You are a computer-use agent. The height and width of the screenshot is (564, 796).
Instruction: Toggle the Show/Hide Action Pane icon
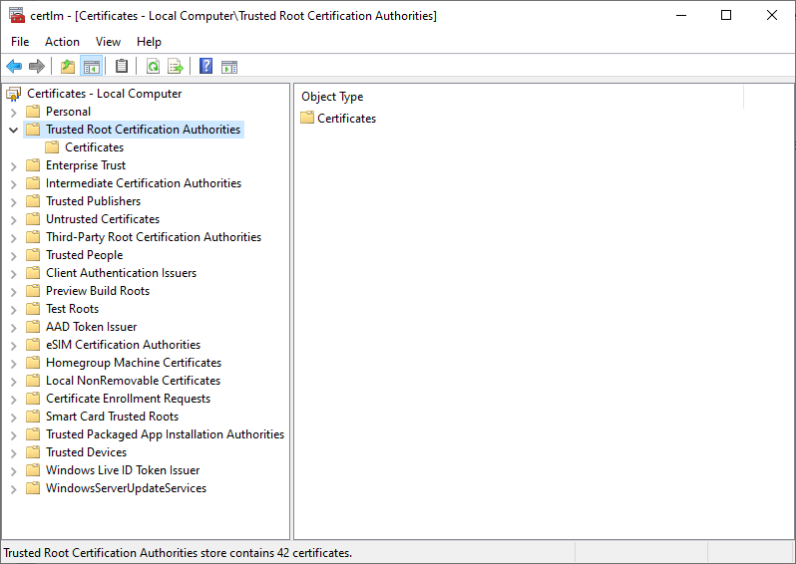[229, 67]
